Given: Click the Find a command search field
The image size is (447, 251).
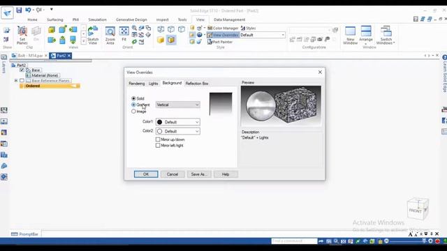Looking at the screenshot, I should point(294,241).
